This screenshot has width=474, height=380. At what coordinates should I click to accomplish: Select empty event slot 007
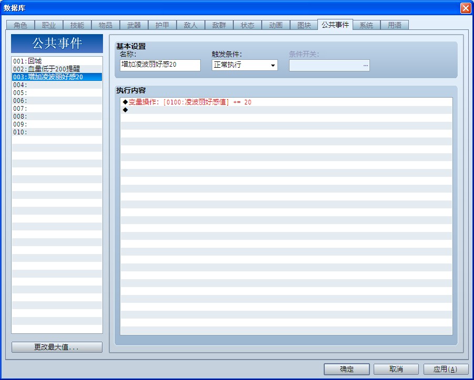[57, 108]
